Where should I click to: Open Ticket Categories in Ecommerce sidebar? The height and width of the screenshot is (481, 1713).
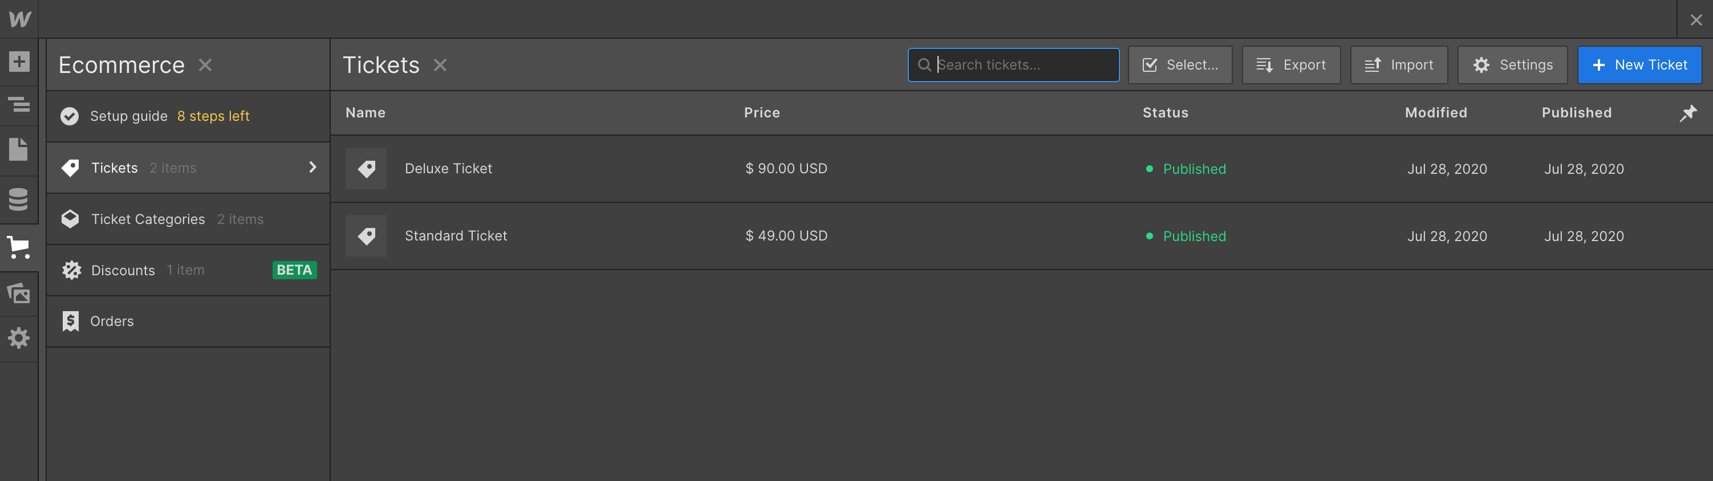coord(148,219)
